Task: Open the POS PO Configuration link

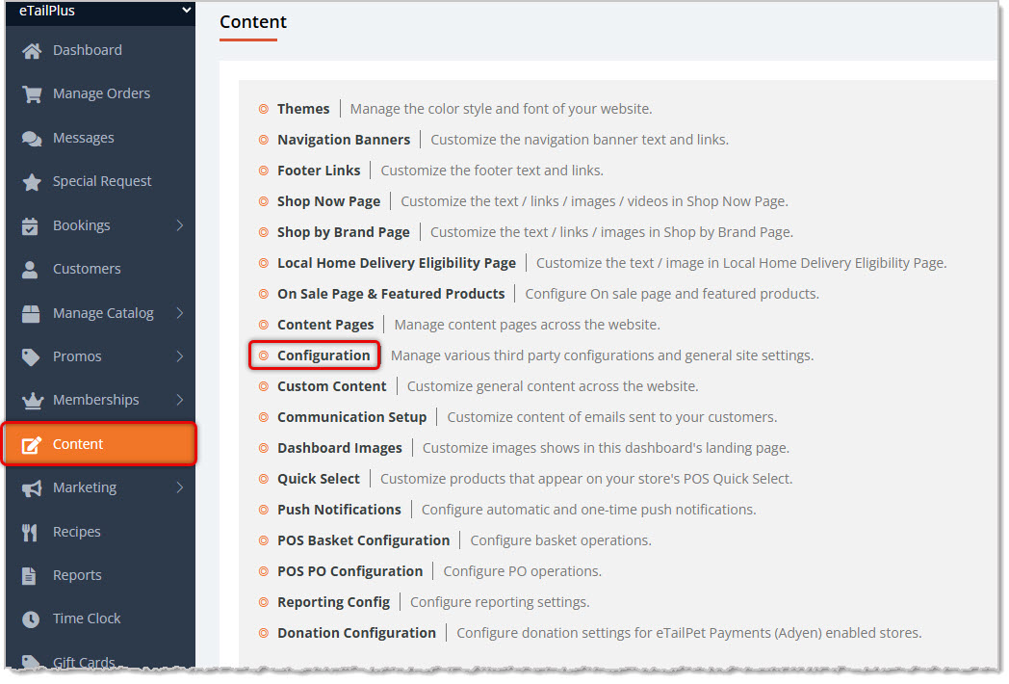Action: pyautogui.click(x=350, y=572)
